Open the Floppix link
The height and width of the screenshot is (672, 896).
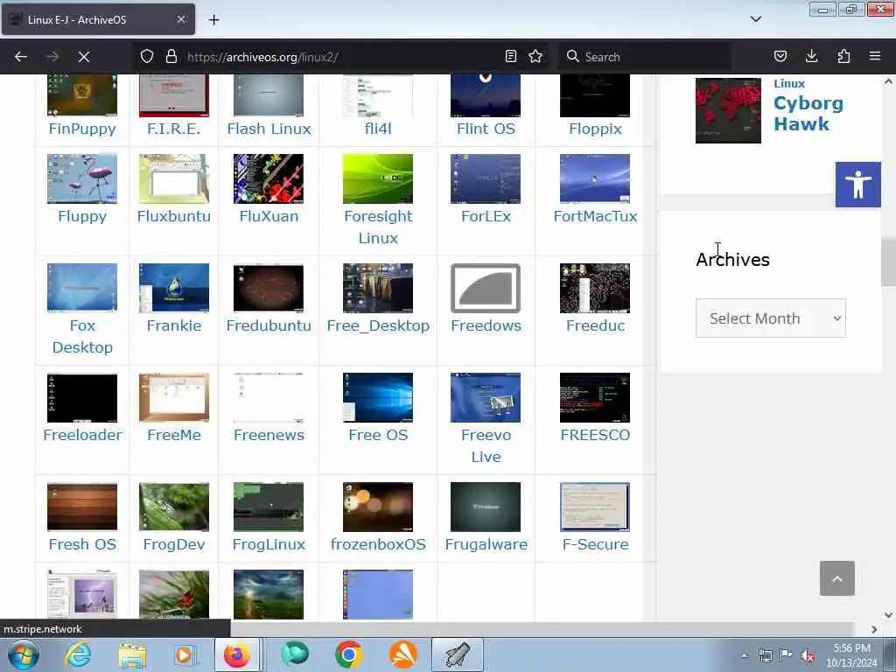(595, 129)
